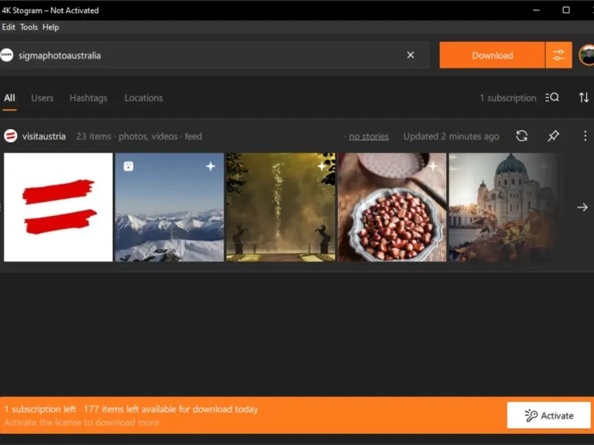
Task: Click sparkle icon on chestnuts thumbnail
Action: 433,166
